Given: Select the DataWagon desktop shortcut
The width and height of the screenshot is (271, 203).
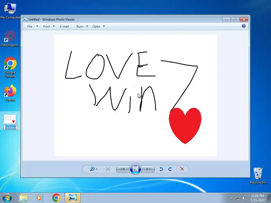Looking at the screenshot, I should 10,38.
